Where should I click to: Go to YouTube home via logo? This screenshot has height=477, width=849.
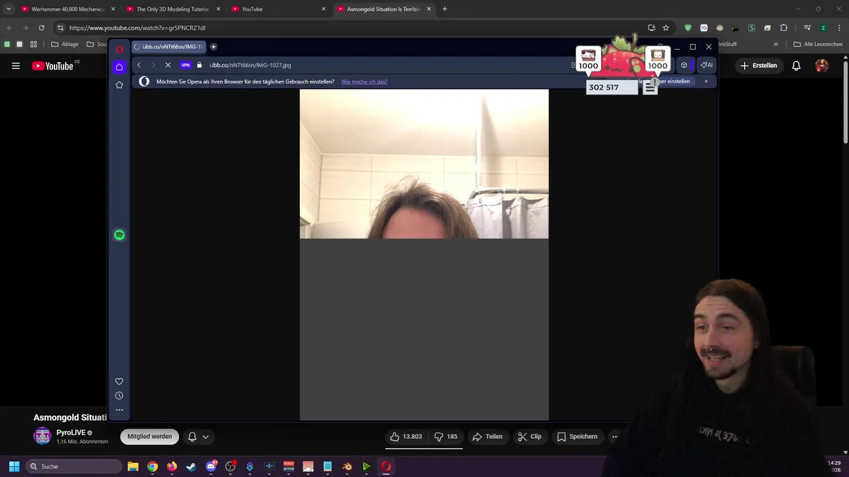(x=53, y=66)
